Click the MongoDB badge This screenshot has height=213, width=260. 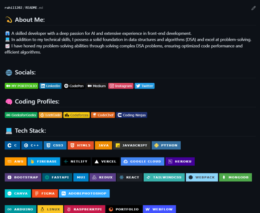[x=235, y=177]
